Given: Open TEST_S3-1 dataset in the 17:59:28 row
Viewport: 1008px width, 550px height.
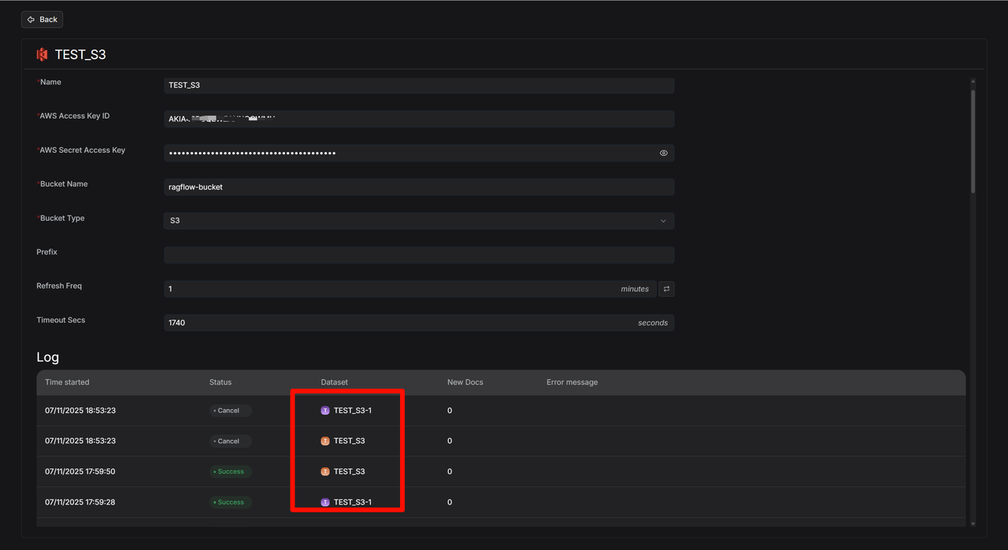Looking at the screenshot, I should coord(352,503).
